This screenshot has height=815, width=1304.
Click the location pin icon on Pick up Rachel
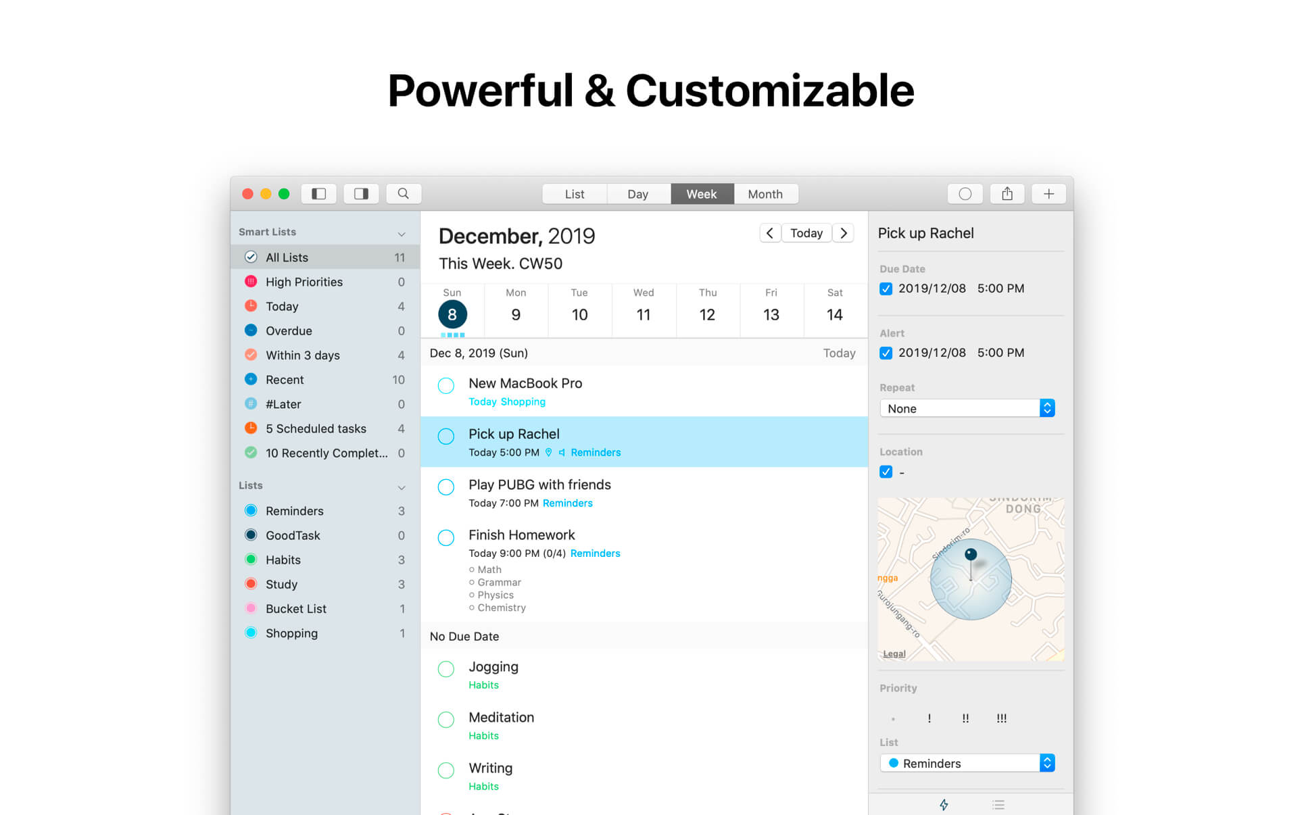point(546,453)
